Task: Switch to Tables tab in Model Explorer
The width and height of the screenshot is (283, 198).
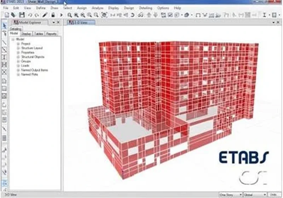Action: tap(39, 34)
